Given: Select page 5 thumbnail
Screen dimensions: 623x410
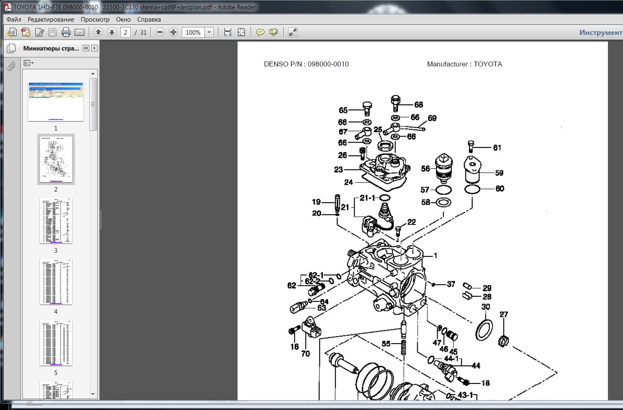Looking at the screenshot, I should (56, 343).
